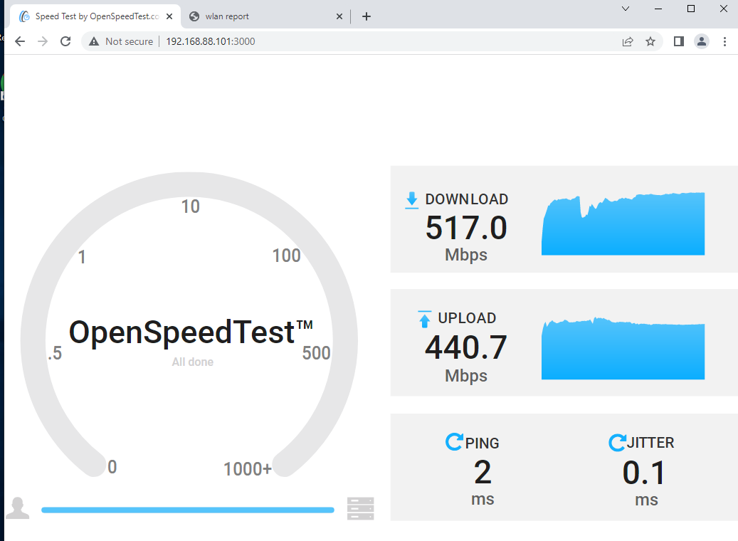
Task: Click the address bar URL 192.168.88.101:3000
Action: click(211, 41)
